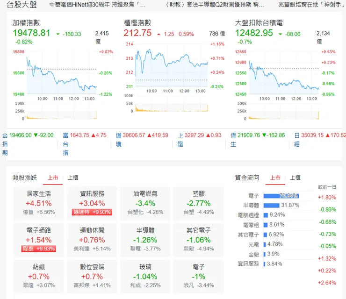Open the 半導體 -1.26% sector card
Viewport: 346px width, 299px height.
pos(145,240)
